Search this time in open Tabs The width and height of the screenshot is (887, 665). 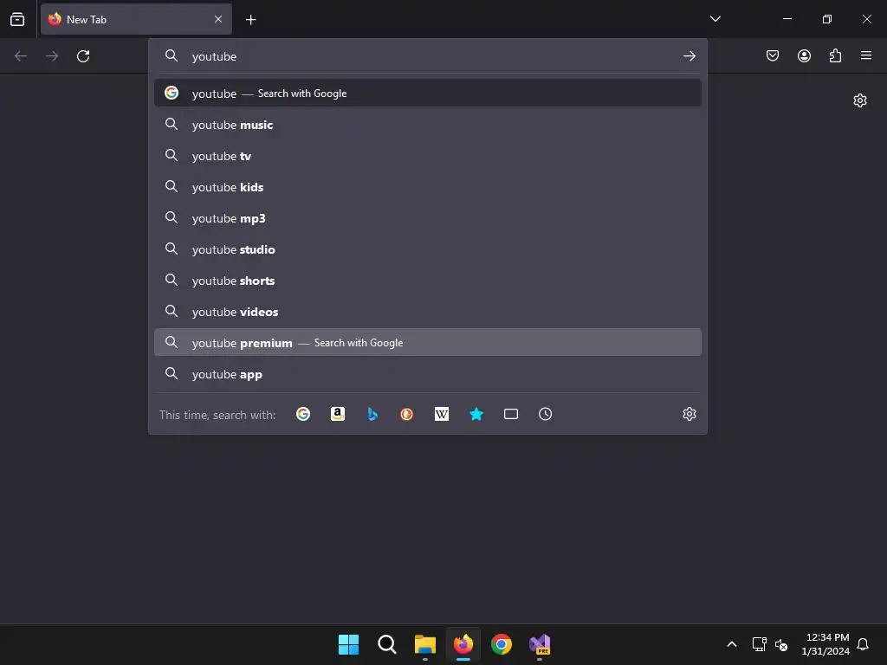tap(511, 414)
